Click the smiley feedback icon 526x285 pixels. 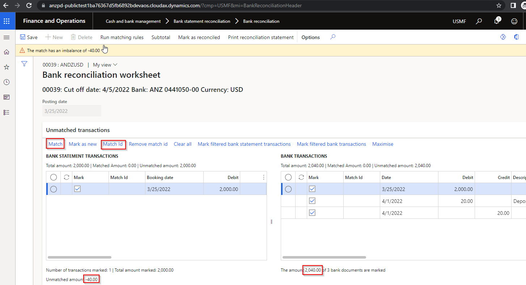click(514, 21)
